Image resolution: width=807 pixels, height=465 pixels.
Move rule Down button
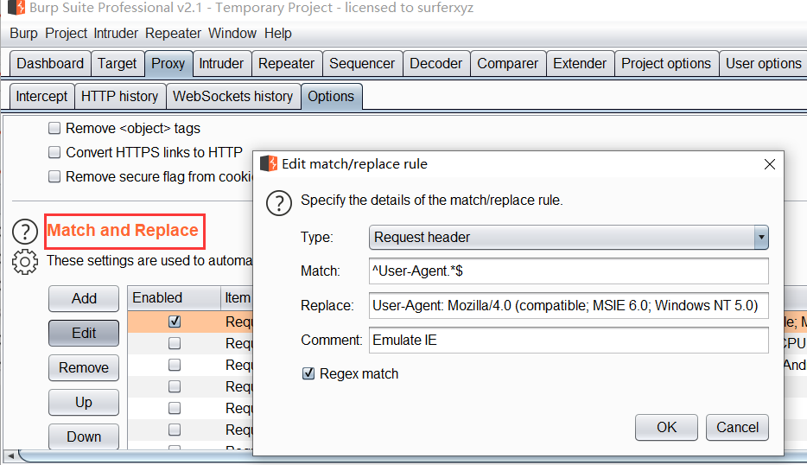coord(84,436)
